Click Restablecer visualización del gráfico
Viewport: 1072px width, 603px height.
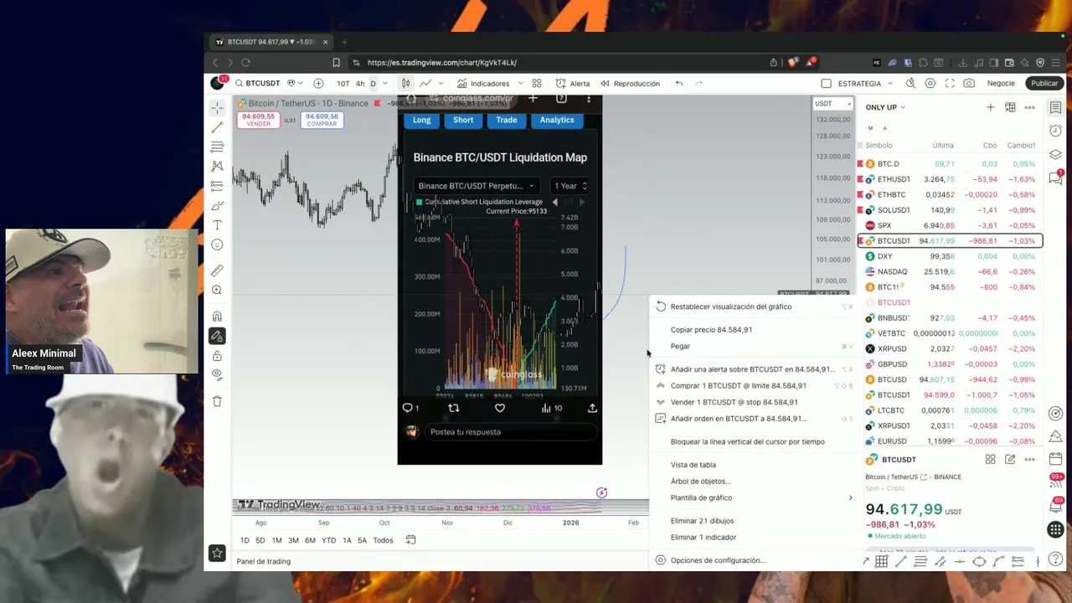click(x=731, y=307)
